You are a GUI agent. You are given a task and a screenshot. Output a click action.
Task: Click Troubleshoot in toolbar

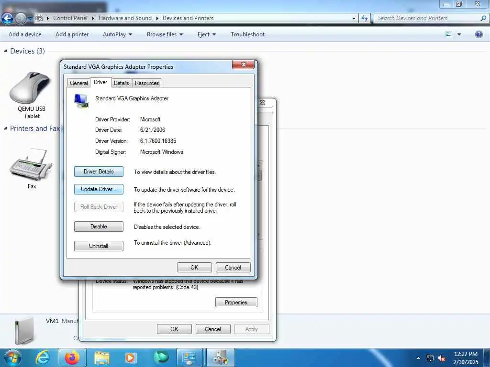tap(247, 34)
